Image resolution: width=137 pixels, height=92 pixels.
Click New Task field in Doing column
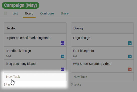point(102,77)
